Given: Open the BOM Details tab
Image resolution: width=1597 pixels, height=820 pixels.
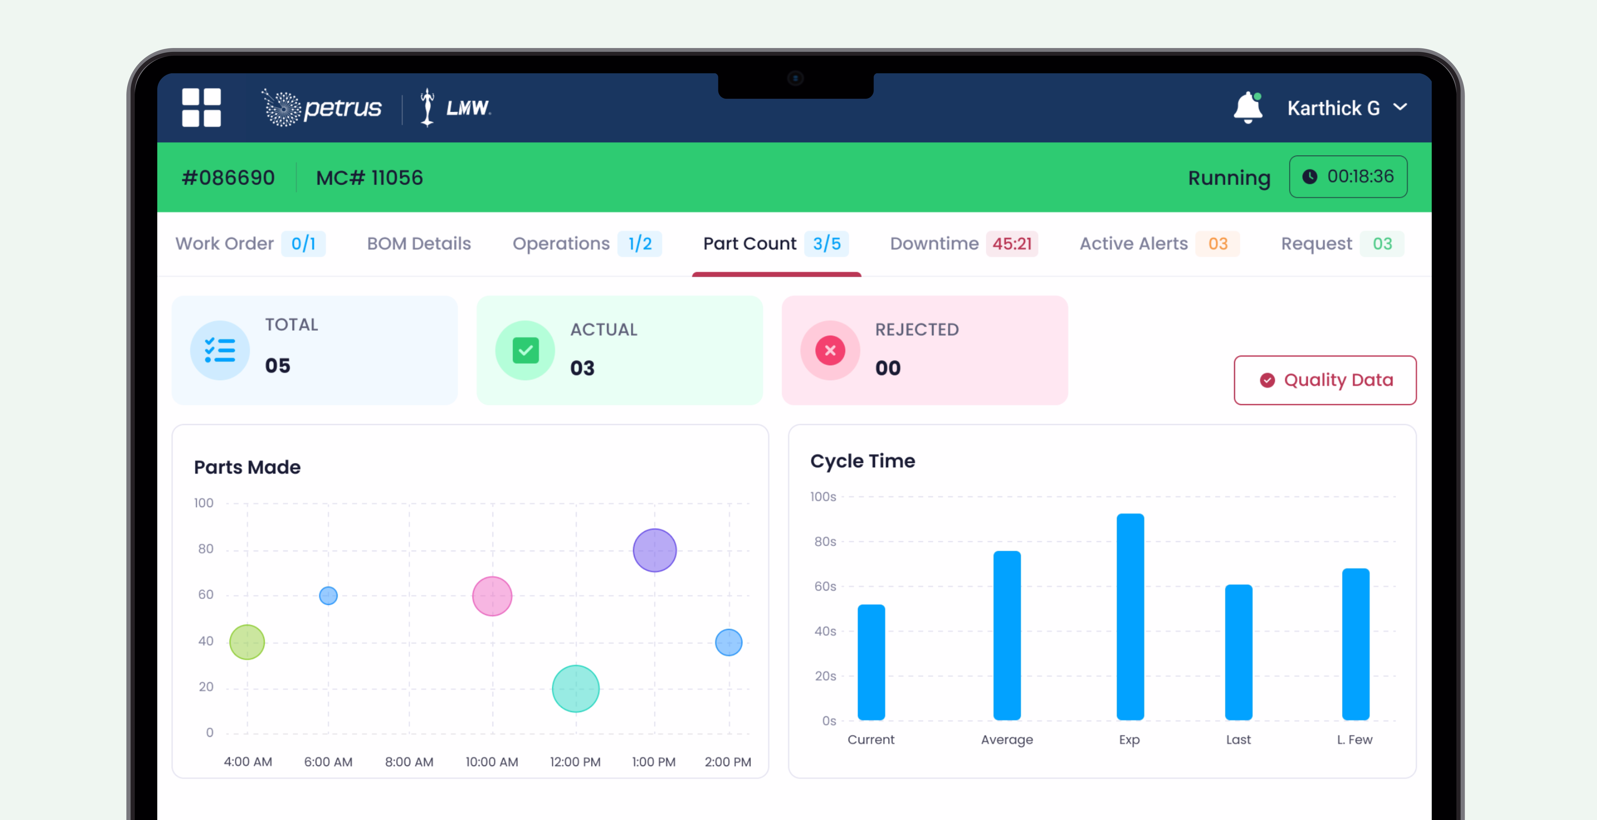Looking at the screenshot, I should pyautogui.click(x=418, y=244).
